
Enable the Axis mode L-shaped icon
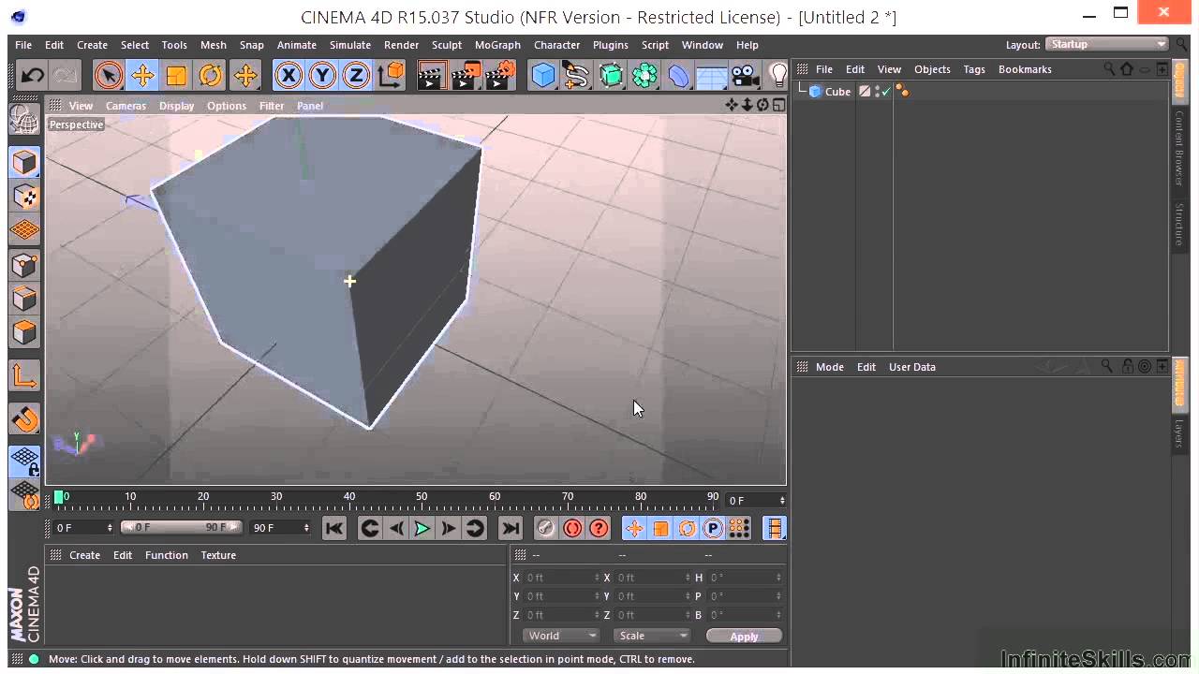pyautogui.click(x=24, y=375)
